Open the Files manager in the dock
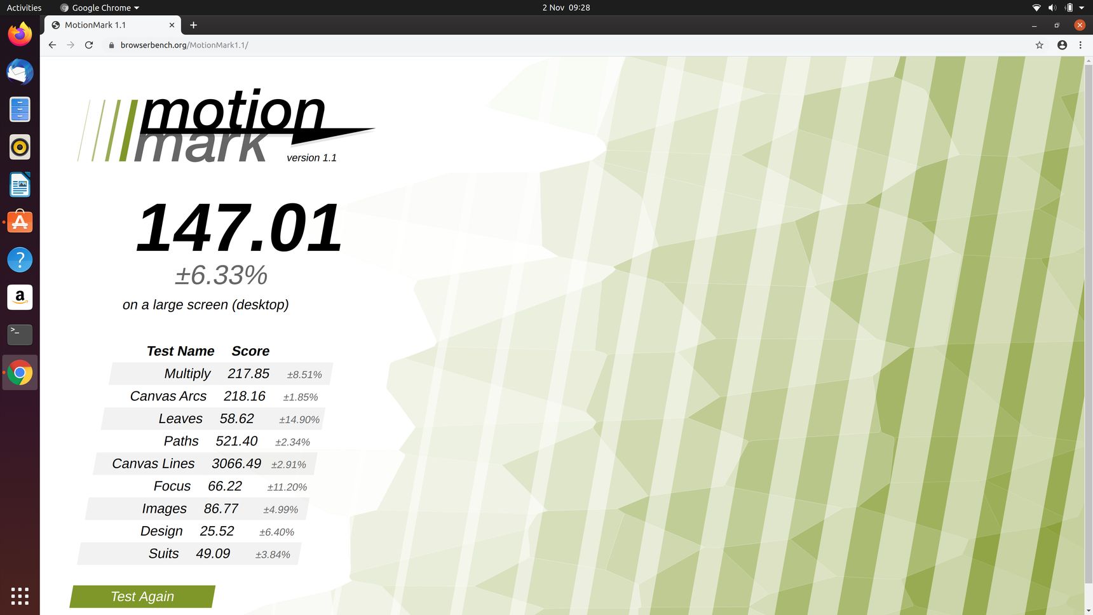Viewport: 1093px width, 615px height. tap(20, 109)
